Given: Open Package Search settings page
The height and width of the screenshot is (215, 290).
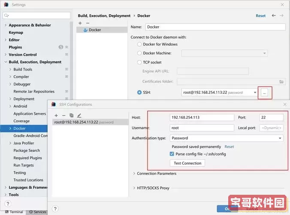Looking at the screenshot, I should click(27, 150).
